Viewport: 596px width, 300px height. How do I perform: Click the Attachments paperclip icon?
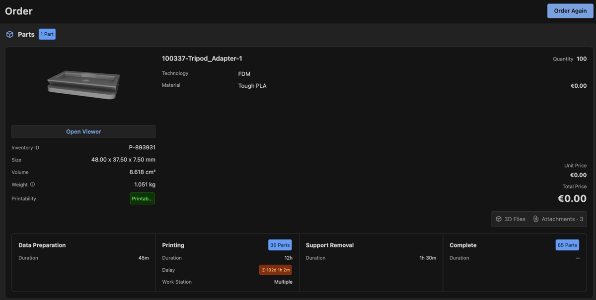coord(536,219)
